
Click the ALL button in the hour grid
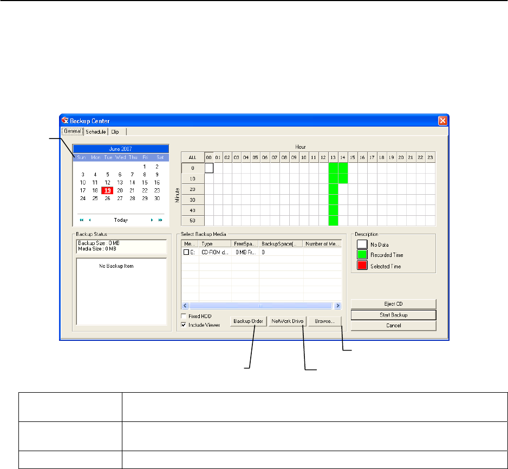pos(192,157)
